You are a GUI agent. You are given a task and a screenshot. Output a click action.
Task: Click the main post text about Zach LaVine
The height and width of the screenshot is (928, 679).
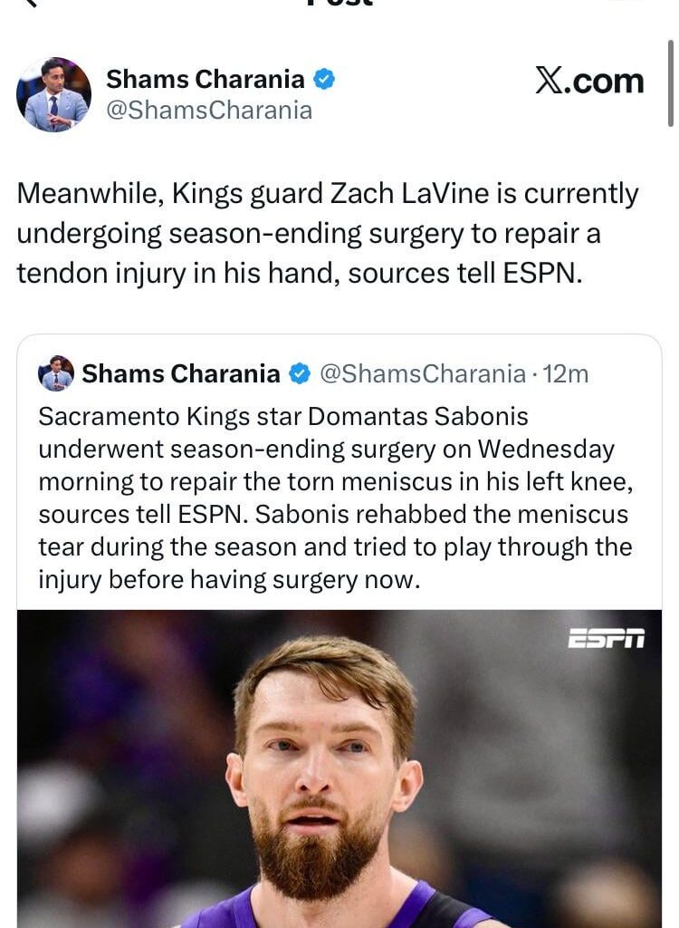[x=328, y=234]
